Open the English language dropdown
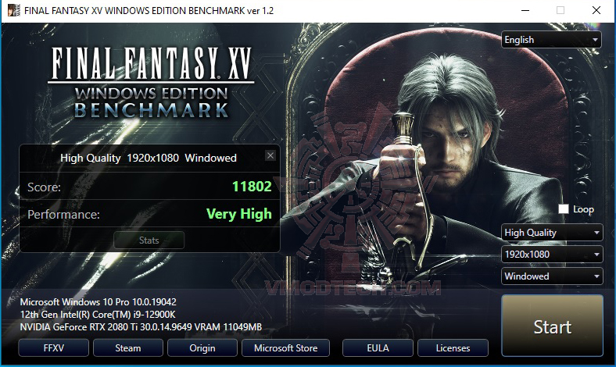616x367 pixels. [x=551, y=40]
